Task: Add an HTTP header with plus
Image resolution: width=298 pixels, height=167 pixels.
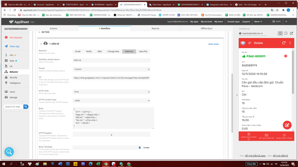Action: click(111, 135)
